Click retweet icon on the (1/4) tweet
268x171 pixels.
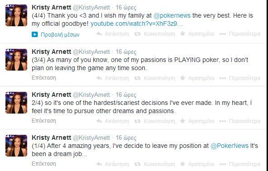coord(137,164)
